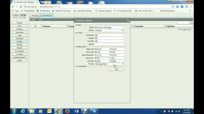
Task: Open Routers in the sidebar
Action: click(x=19, y=23)
